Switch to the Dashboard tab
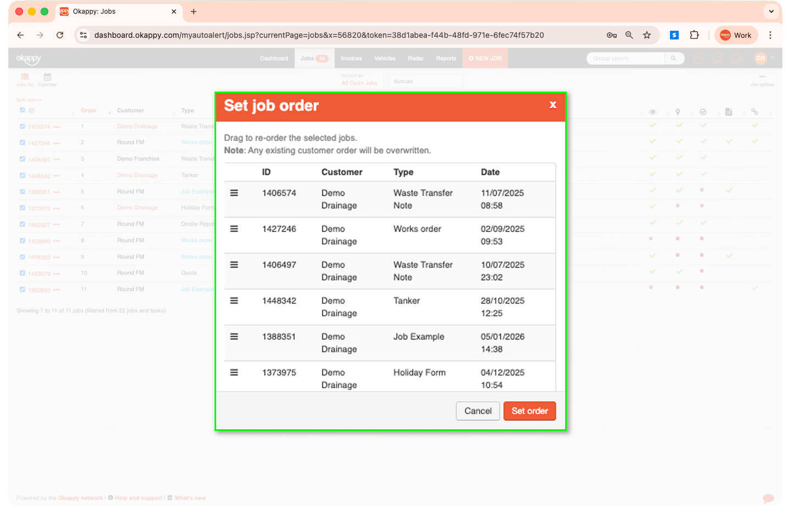The height and width of the screenshot is (506, 789). point(274,58)
